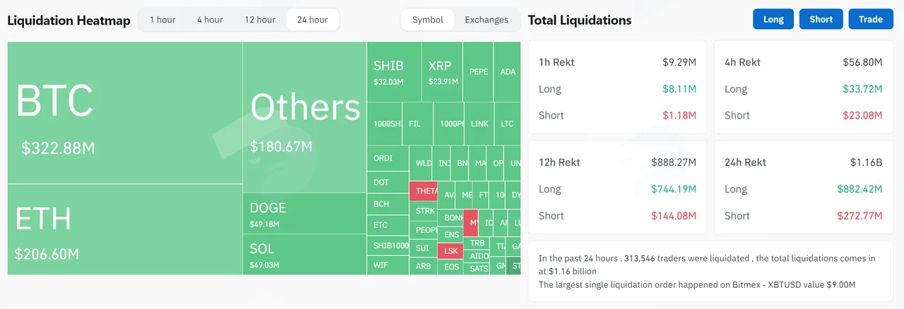Select the red THETA tile
Viewport: 904px width, 309px height.
tap(424, 191)
